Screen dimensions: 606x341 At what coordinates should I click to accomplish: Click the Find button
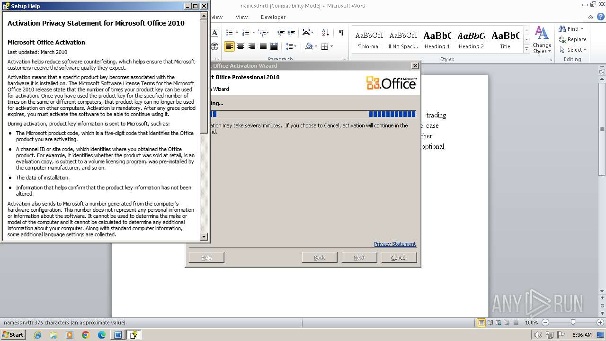pyautogui.click(x=569, y=29)
